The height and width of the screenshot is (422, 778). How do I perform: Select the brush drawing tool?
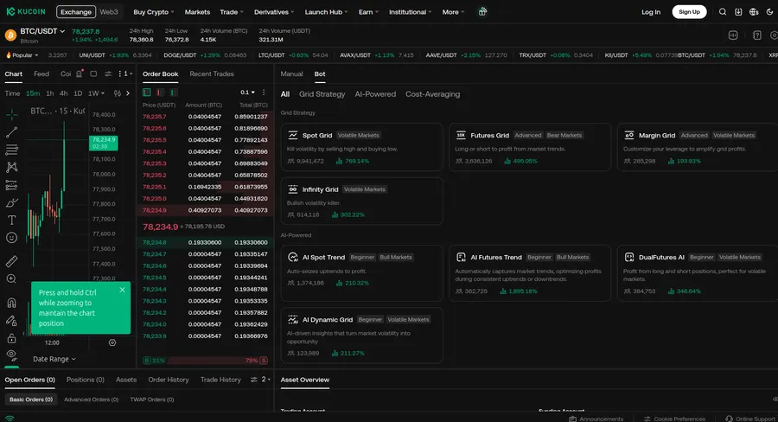pyautogui.click(x=11, y=202)
